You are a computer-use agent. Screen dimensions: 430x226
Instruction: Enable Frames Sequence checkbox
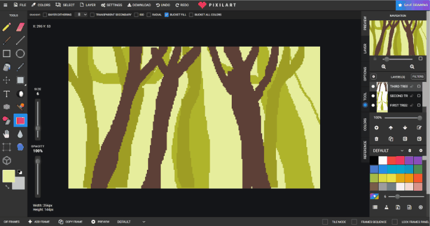coord(354,222)
